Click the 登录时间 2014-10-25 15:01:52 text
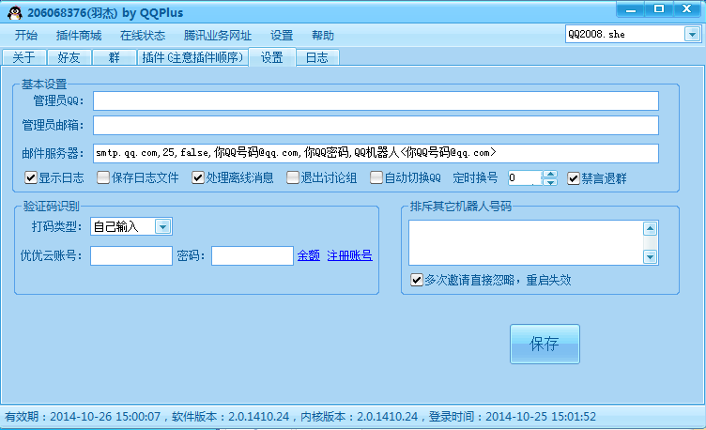The image size is (706, 430). (x=512, y=417)
